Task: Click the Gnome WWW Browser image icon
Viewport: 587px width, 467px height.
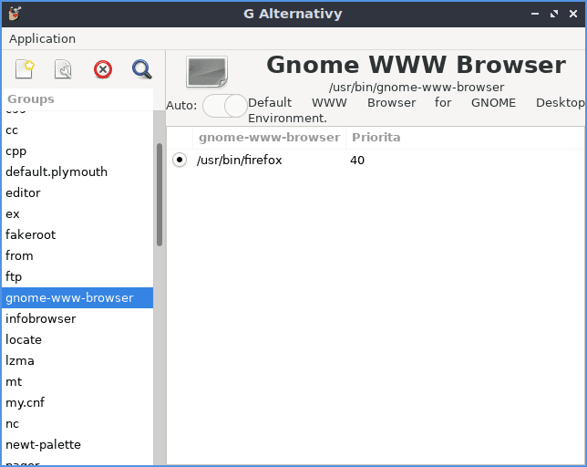Action: pos(207,71)
